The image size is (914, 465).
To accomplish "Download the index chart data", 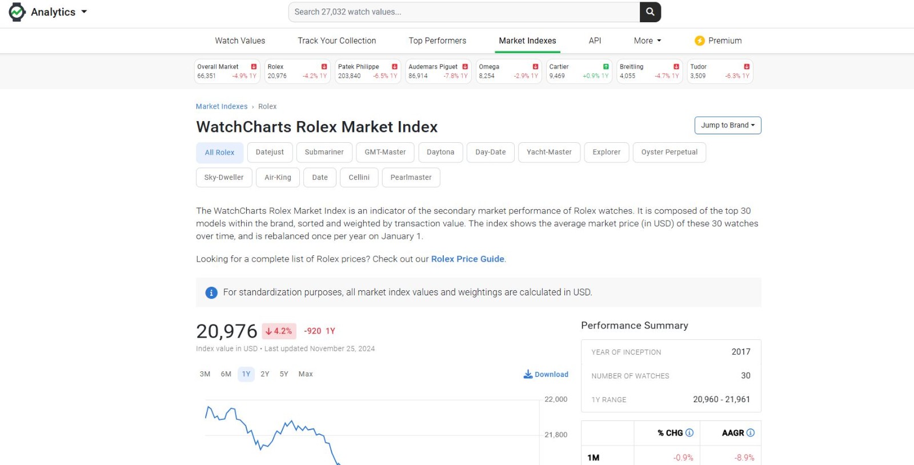I will 546,374.
